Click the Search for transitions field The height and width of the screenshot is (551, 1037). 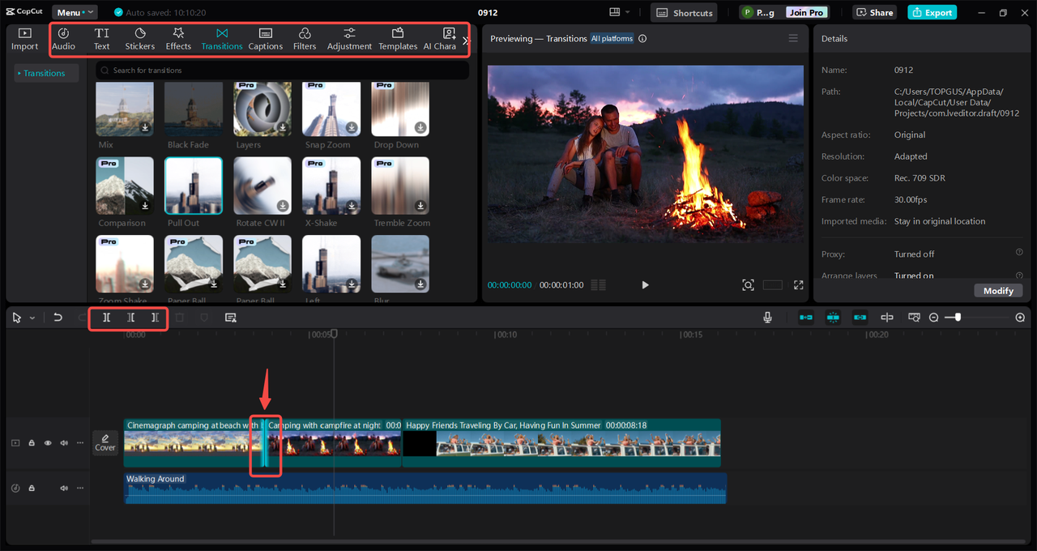pyautogui.click(x=282, y=70)
